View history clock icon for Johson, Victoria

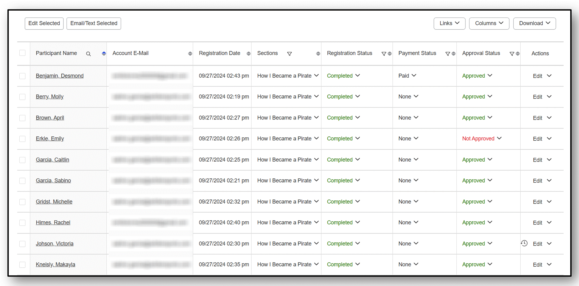524,243
